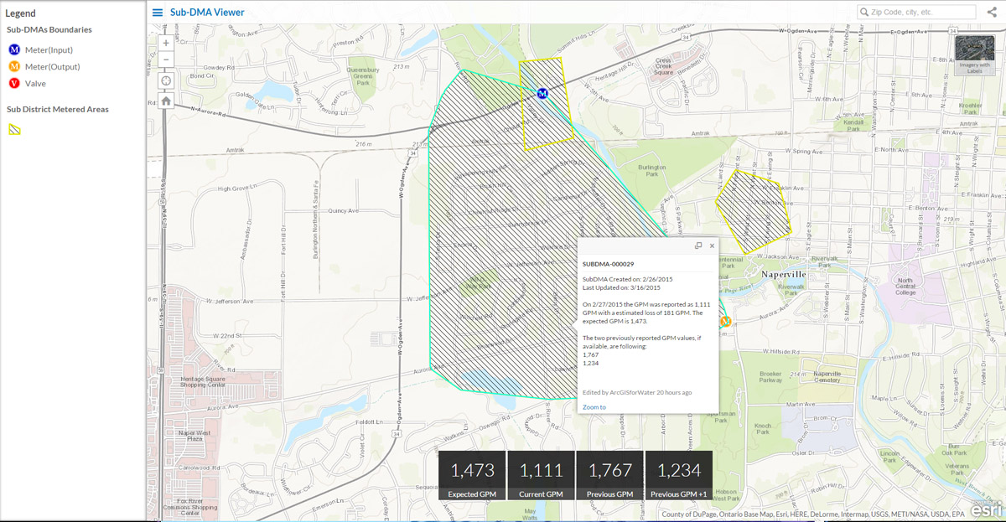This screenshot has height=522, width=1006.
Task: Click the Heritage Square Shopping Center label
Action: (x=201, y=384)
